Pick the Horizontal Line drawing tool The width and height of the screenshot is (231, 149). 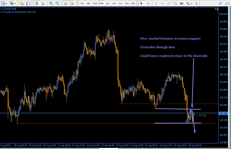click(x=163, y=3)
